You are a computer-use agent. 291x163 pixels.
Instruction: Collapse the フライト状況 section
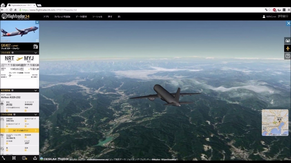click(36, 53)
